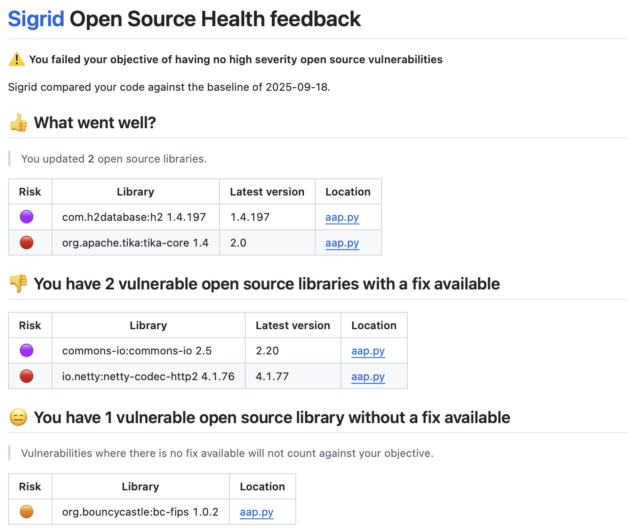Open aap.py link for com.h2database:h2
The image size is (634, 531).
(342, 217)
